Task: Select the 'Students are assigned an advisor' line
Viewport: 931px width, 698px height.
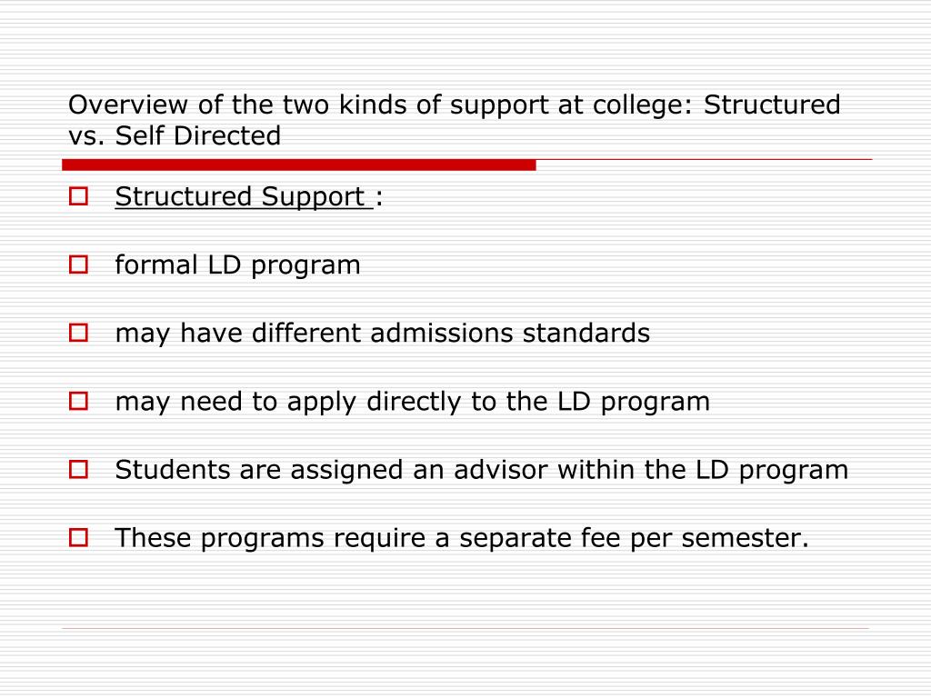Action: tap(482, 470)
